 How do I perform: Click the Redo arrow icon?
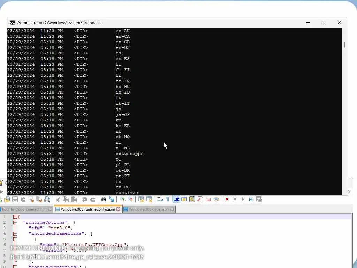pyautogui.click(x=93, y=200)
